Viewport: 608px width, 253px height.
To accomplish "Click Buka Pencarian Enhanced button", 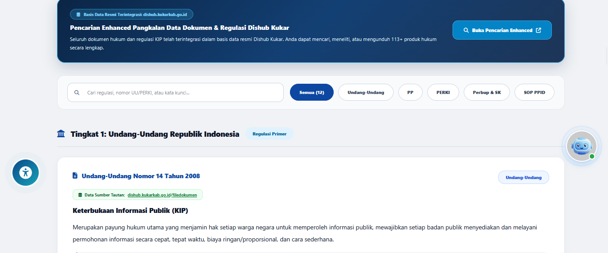I will tap(502, 30).
